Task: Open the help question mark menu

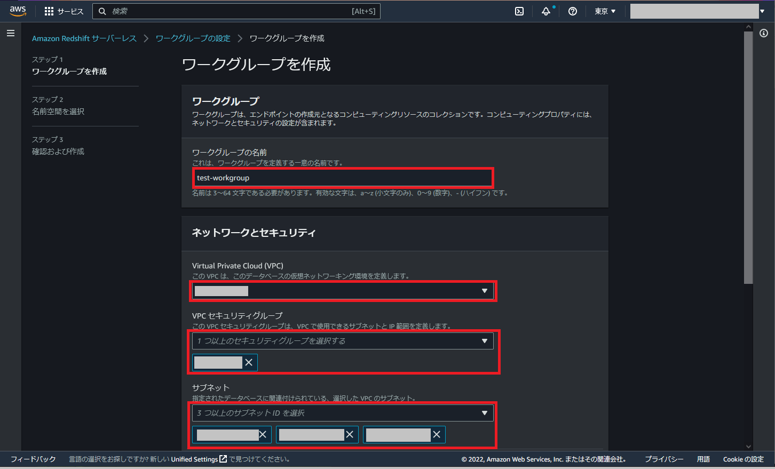Action: point(573,11)
